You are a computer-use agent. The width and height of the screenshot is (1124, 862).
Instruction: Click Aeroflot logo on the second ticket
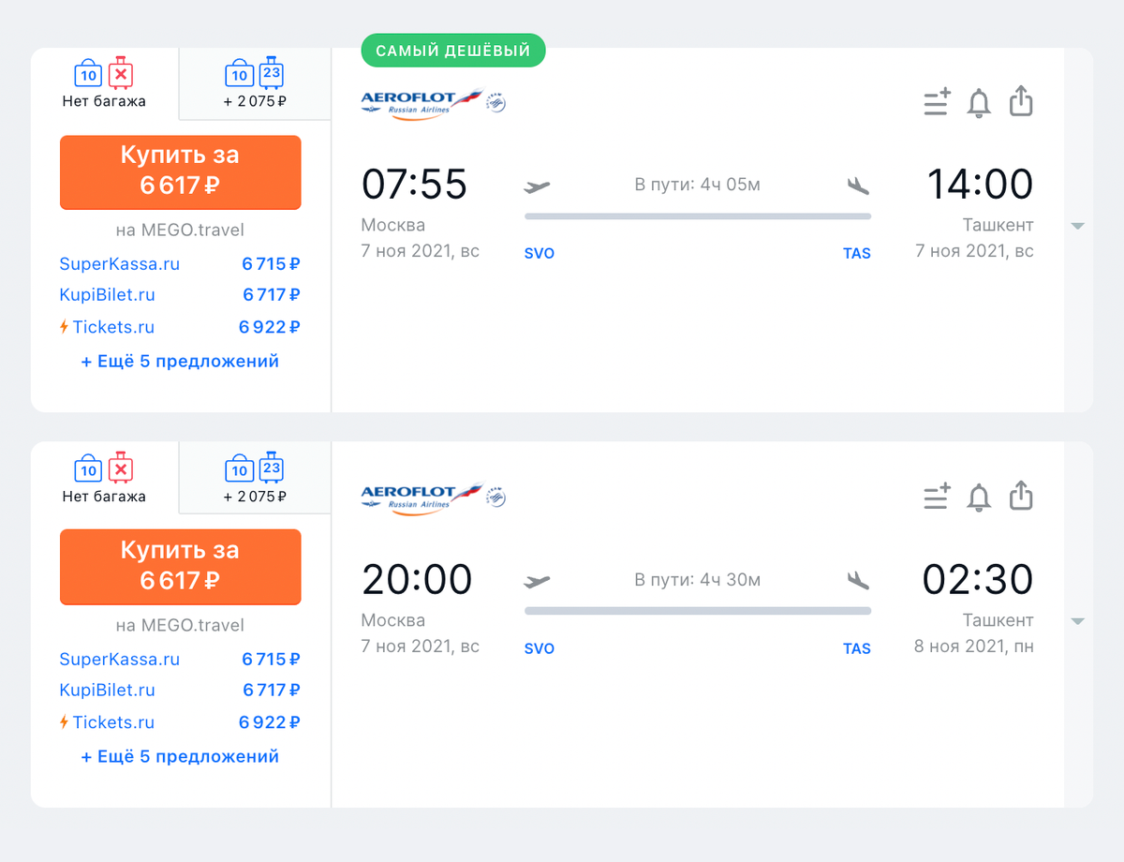tap(434, 497)
